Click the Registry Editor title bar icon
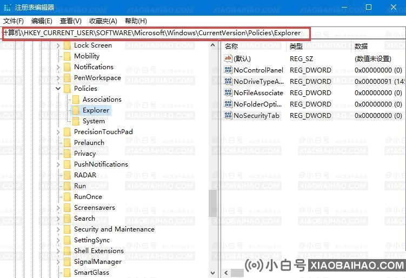 (x=7, y=8)
